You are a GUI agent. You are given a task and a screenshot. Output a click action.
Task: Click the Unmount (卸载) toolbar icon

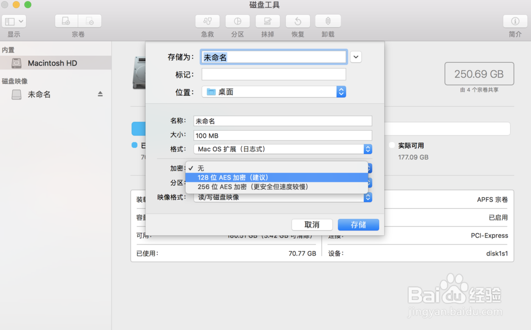point(328,21)
